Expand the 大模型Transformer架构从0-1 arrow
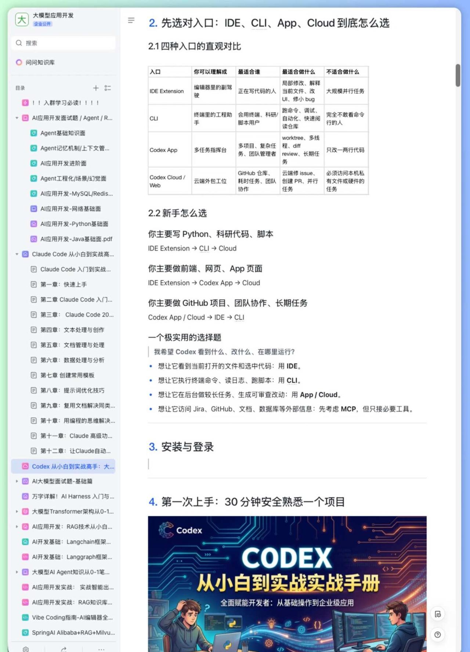 (x=17, y=511)
